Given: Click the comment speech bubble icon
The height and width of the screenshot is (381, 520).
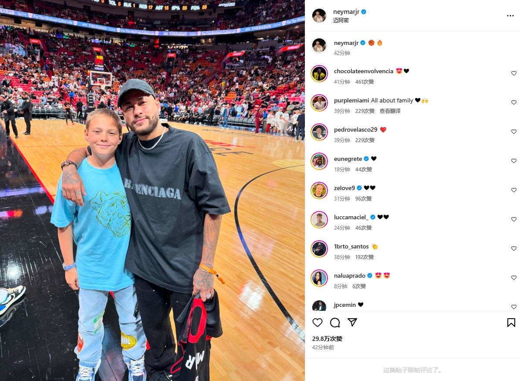Looking at the screenshot, I should pyautogui.click(x=335, y=322).
